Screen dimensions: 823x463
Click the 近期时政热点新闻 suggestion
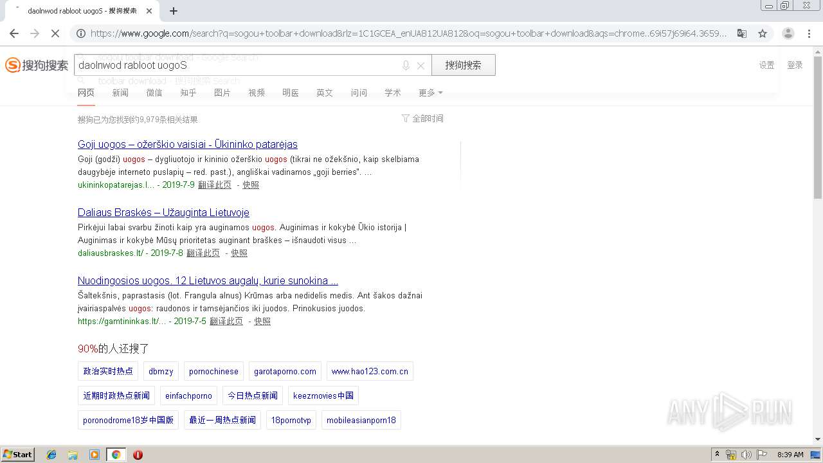pos(116,395)
